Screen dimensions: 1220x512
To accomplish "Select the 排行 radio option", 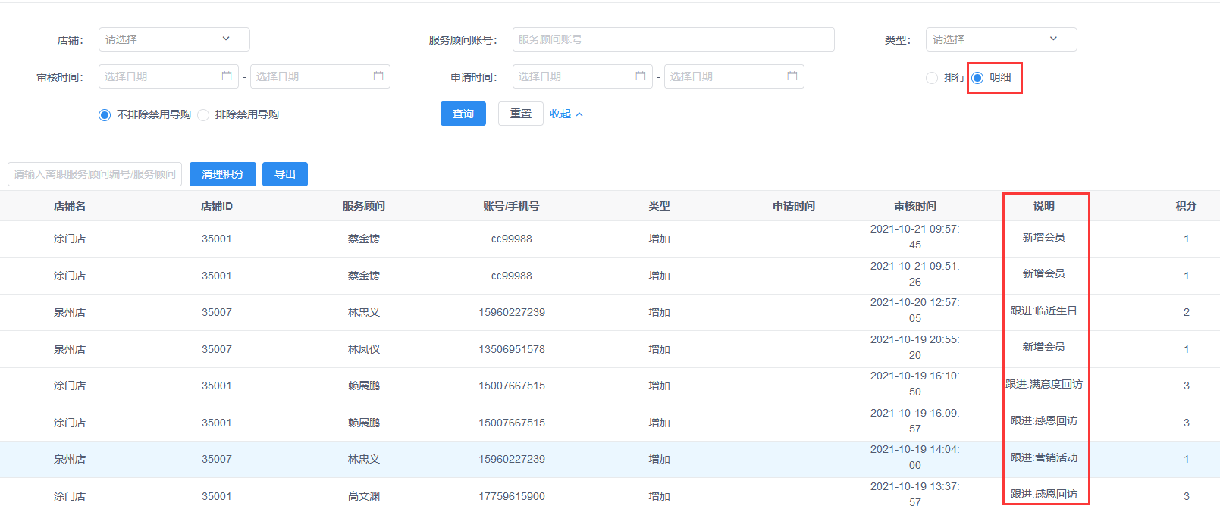I will click(932, 78).
